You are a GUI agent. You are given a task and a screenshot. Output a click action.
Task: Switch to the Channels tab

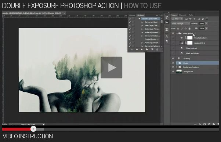182,15
